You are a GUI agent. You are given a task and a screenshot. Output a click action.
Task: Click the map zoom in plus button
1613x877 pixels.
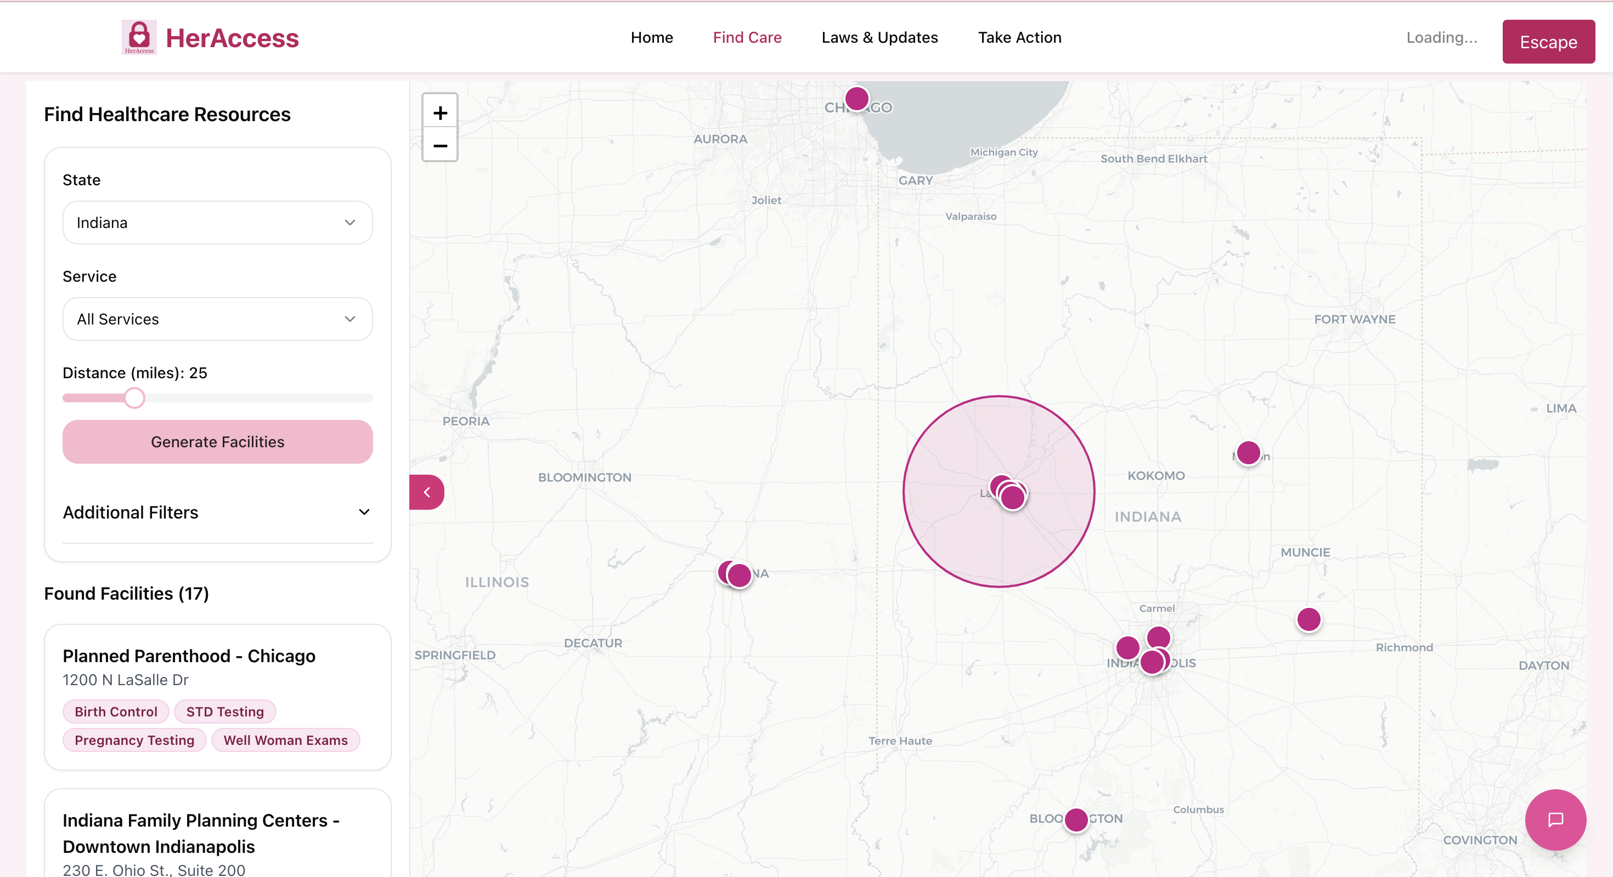tap(439, 112)
